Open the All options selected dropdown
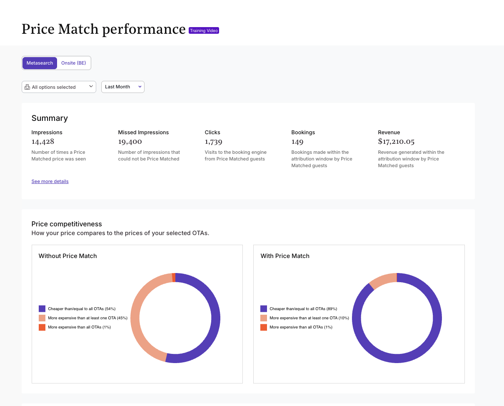Viewport: 504px width, 406px height. pyautogui.click(x=59, y=87)
